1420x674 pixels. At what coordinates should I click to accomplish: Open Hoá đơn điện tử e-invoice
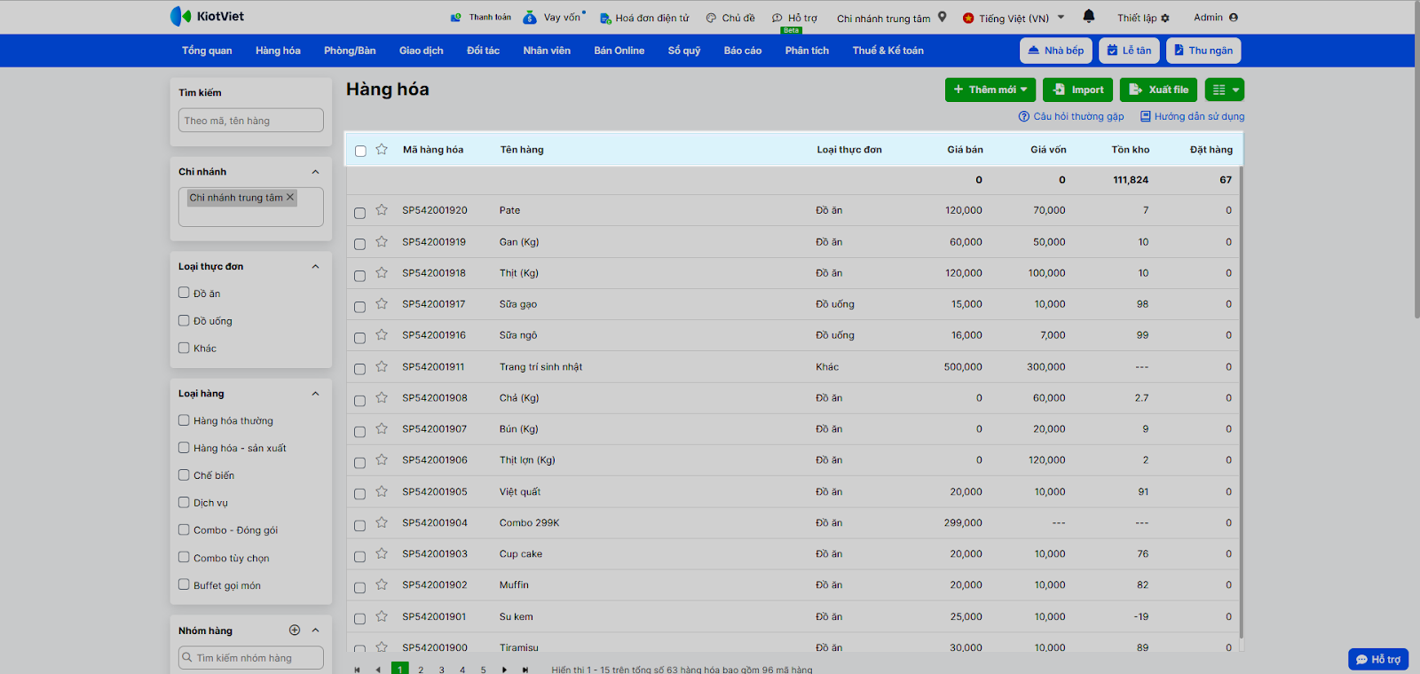click(x=644, y=18)
